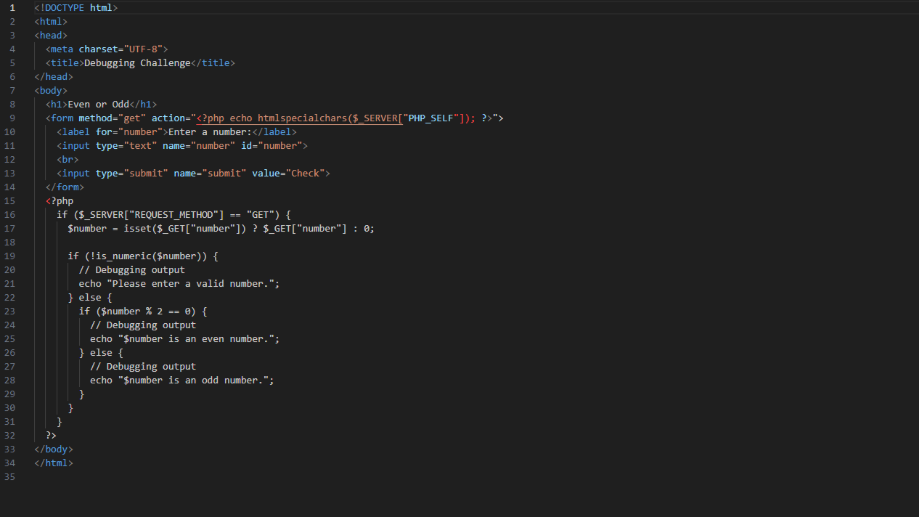Click the isset function on line 17
The height and width of the screenshot is (517, 919).
point(137,228)
